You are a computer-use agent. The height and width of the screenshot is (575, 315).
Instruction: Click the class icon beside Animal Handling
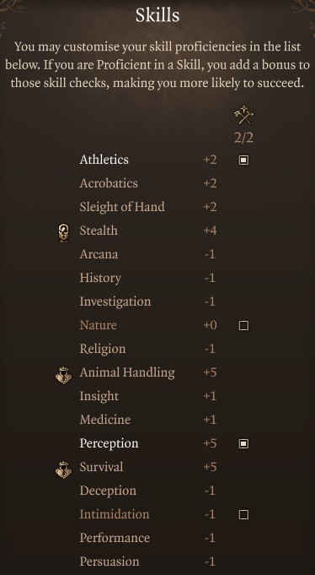(x=64, y=375)
